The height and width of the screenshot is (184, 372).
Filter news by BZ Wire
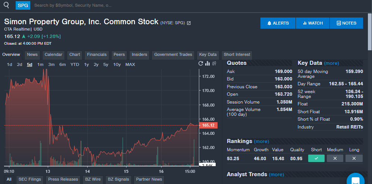pos(93,180)
